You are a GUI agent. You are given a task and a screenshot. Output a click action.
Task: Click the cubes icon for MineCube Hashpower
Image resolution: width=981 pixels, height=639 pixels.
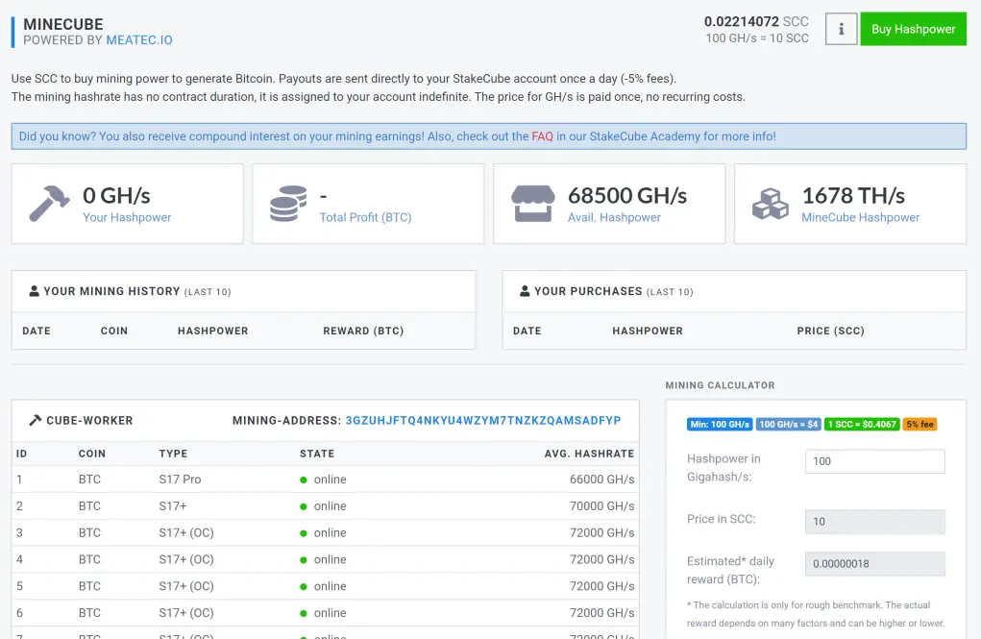pos(771,204)
